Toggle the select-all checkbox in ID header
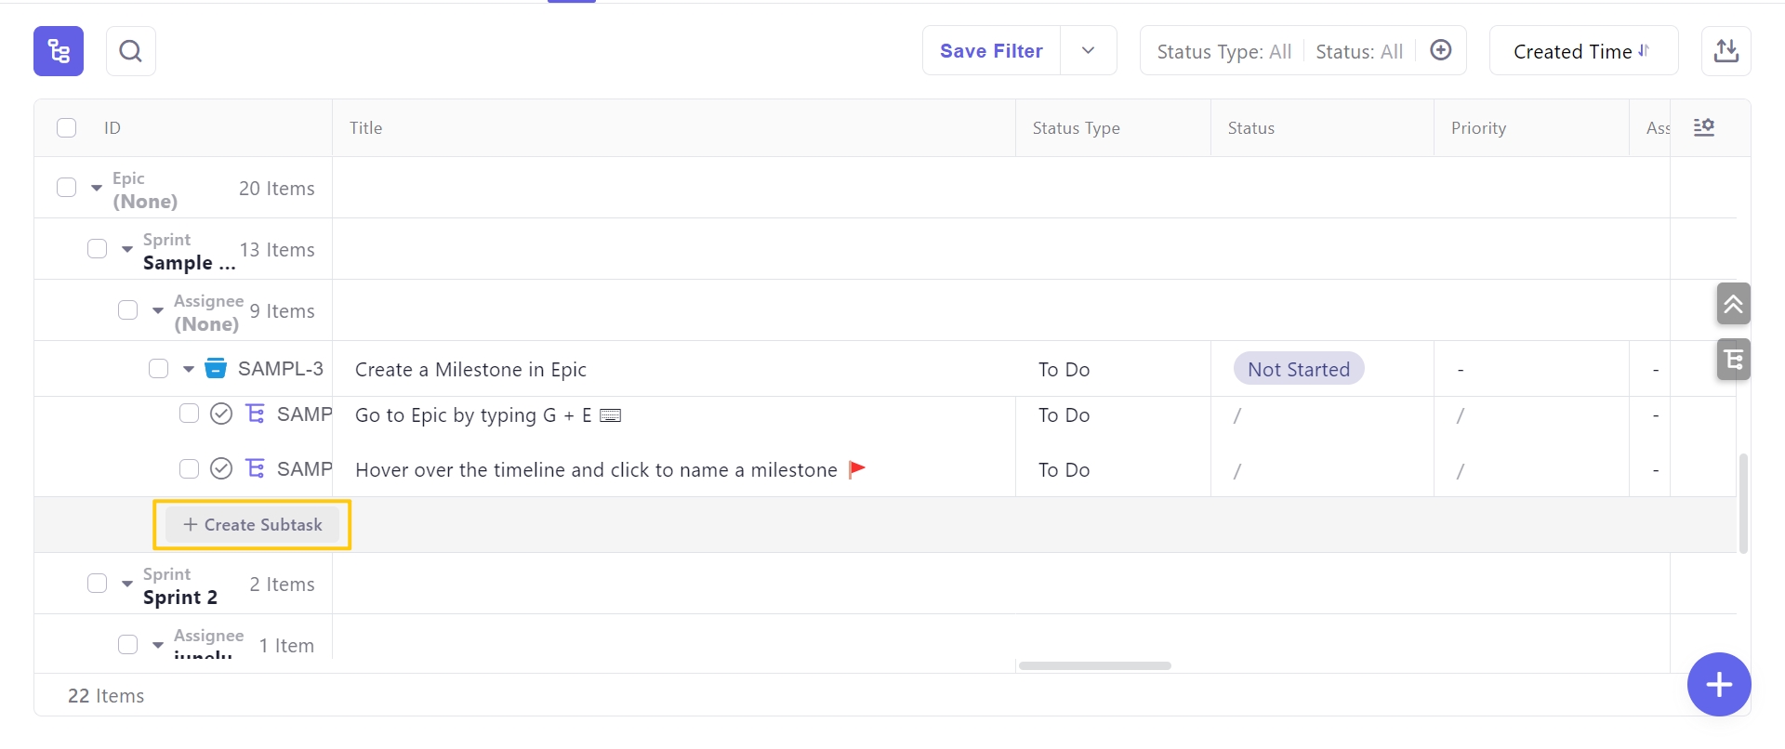The image size is (1785, 749). (x=67, y=127)
